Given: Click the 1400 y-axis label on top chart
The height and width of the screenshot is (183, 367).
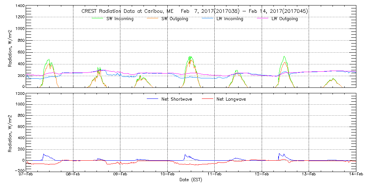Looking at the screenshot, I should [19, 7].
